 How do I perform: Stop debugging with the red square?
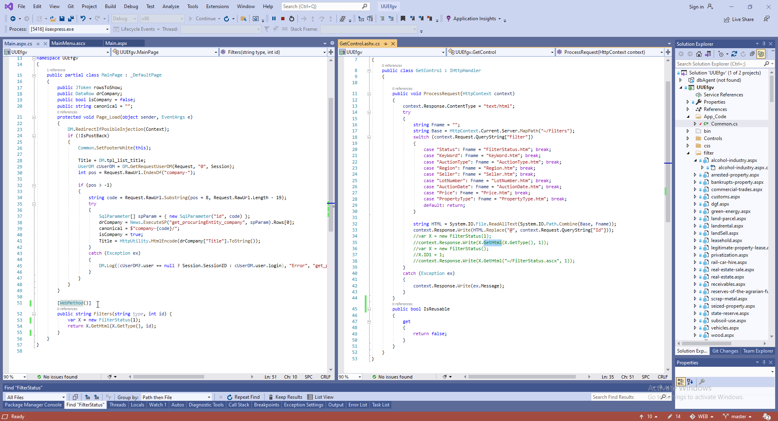[x=283, y=19]
